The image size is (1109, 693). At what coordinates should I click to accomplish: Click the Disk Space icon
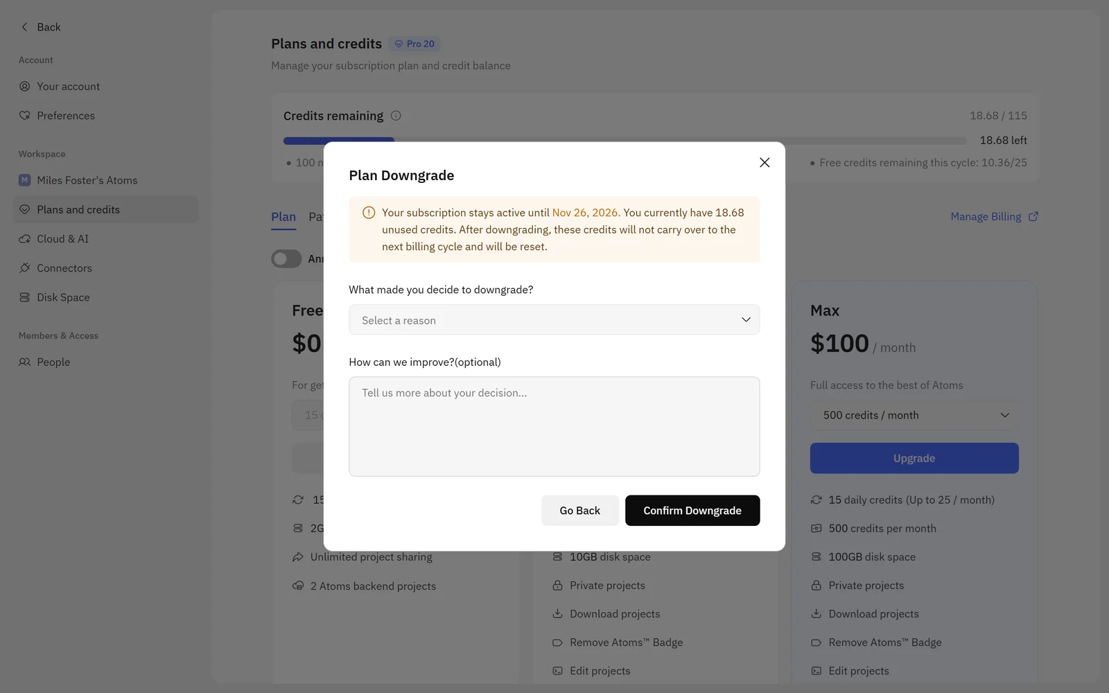[25, 297]
